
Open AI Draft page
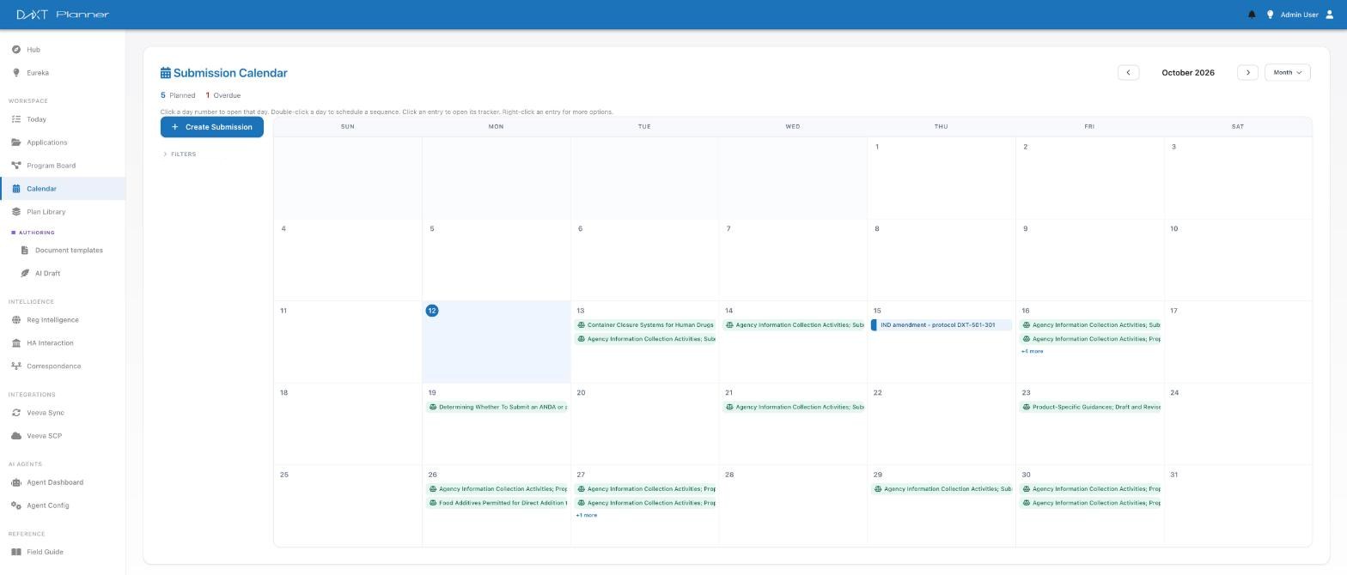click(63, 274)
